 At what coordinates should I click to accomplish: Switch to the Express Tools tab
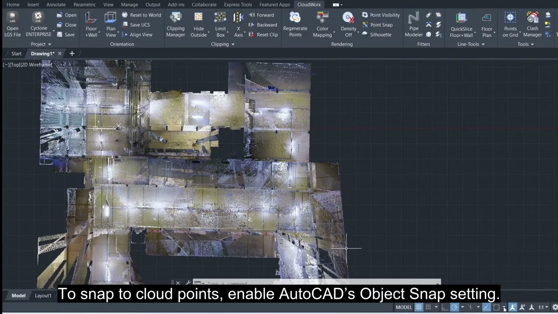coord(238,4)
